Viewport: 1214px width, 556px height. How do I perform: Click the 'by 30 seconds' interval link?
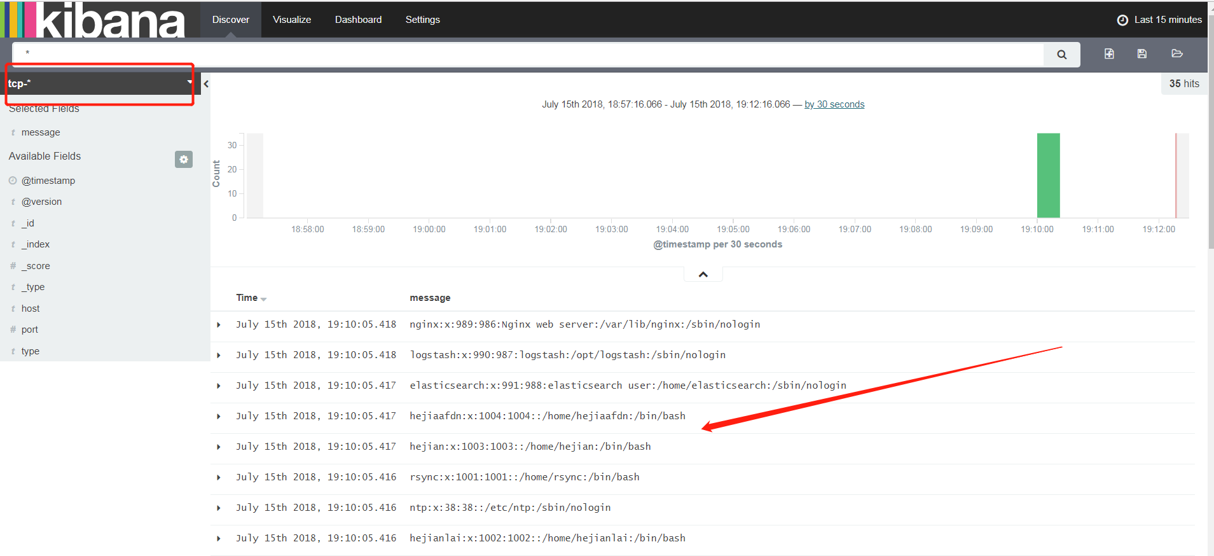tap(834, 104)
